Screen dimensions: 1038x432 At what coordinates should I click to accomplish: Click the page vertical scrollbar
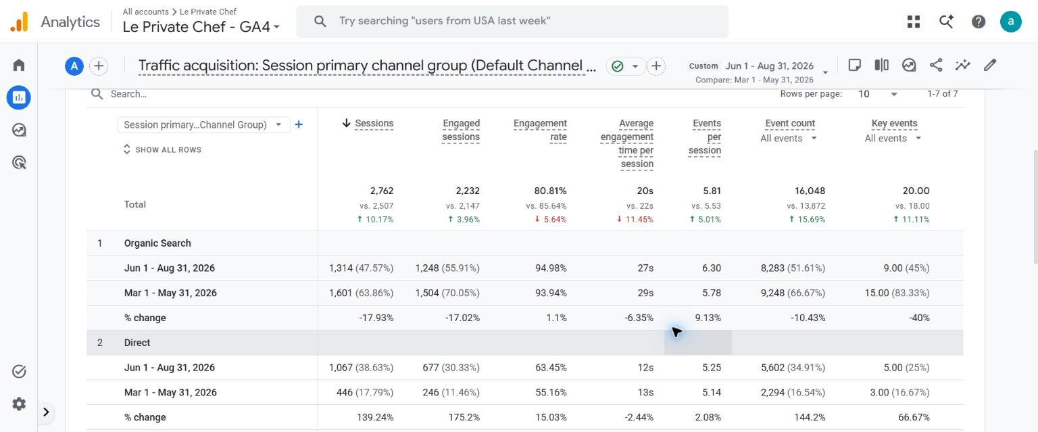tap(1035, 207)
